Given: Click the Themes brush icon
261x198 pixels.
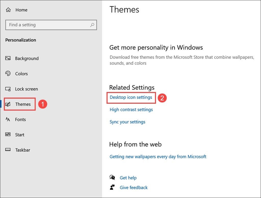Looking at the screenshot, I should coord(8,104).
